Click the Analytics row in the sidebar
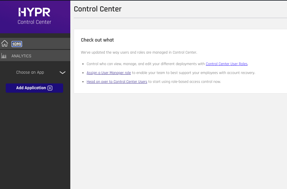287x189 pixels. tap(35, 56)
